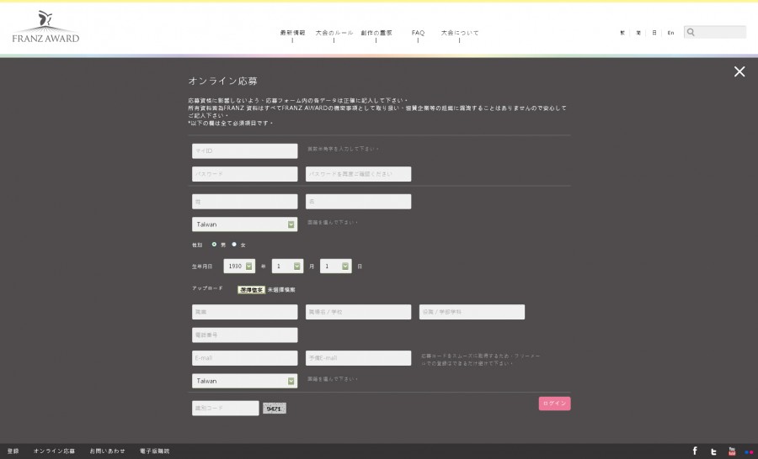
Task: Open the Twitter icon in footer
Action: point(713,451)
